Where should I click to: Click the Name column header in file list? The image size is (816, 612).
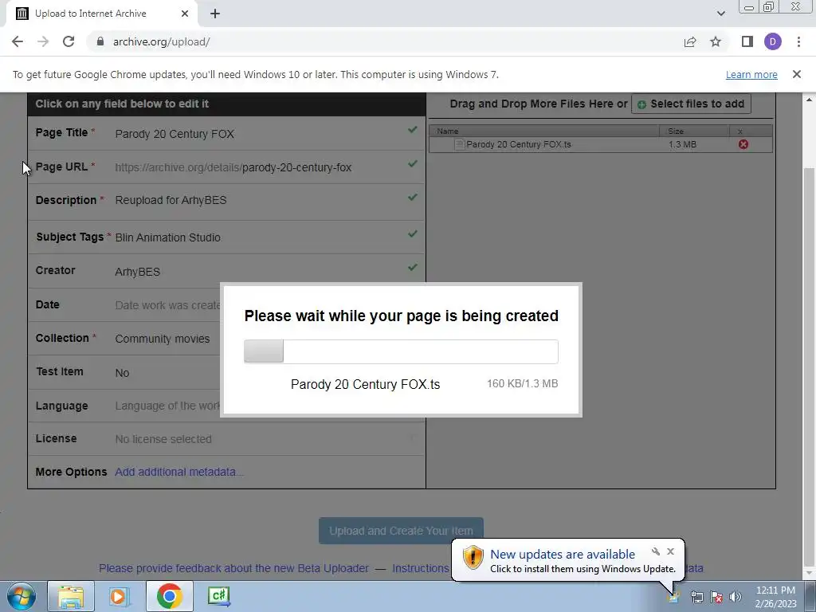(543, 131)
